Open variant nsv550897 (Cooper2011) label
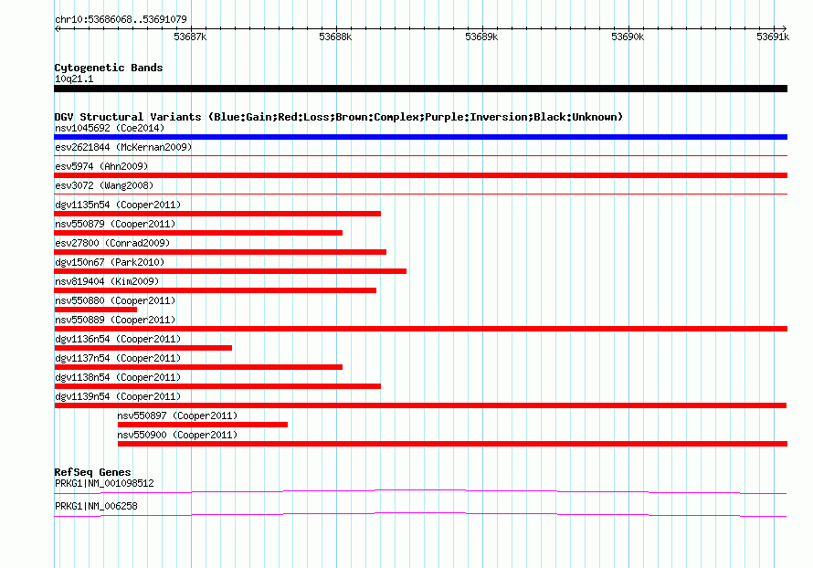Screen dimensions: 813x568 (x=177, y=415)
